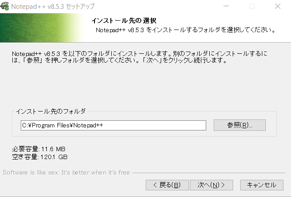Open folder browser with 参照(R)... button
Viewport: 291px width, 197px height.
point(239,125)
